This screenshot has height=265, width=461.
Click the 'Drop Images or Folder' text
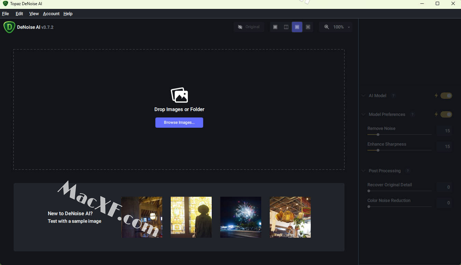point(179,109)
